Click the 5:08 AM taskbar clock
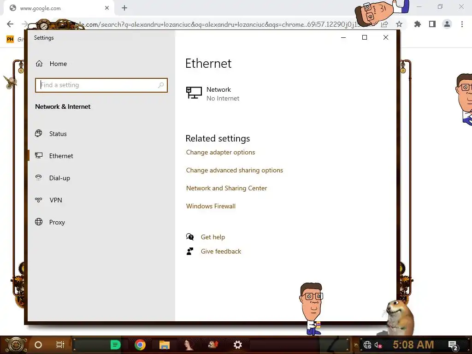 413,345
